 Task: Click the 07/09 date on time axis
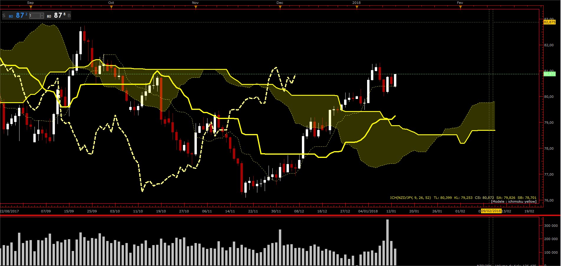point(46,211)
